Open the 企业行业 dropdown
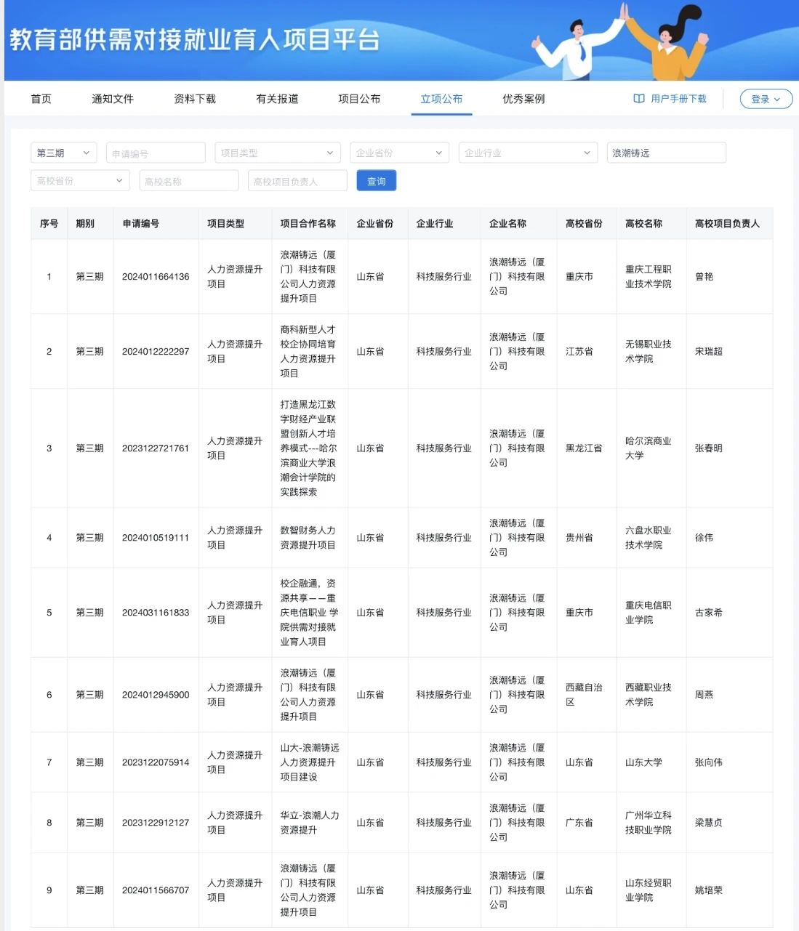 527,153
